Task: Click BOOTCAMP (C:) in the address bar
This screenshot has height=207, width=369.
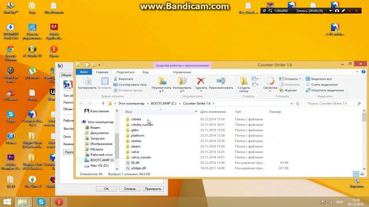Action: pos(164,103)
